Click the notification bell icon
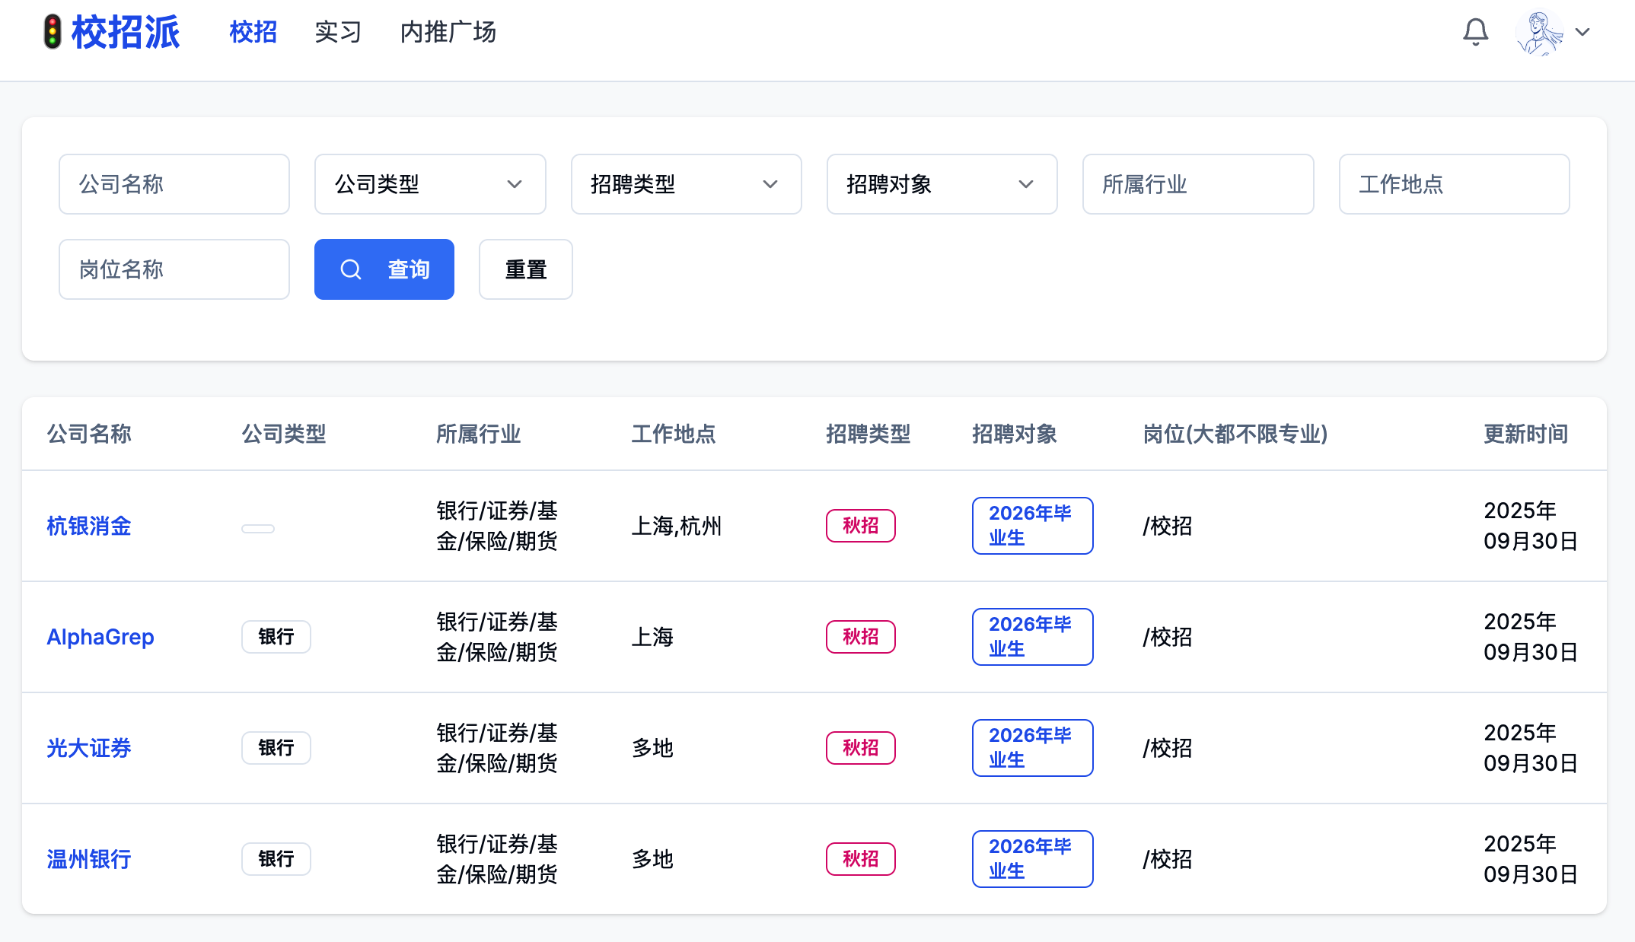This screenshot has width=1635, height=942. 1475,32
